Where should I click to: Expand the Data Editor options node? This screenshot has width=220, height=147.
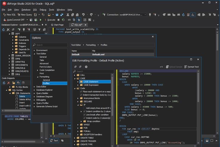tap(34, 87)
